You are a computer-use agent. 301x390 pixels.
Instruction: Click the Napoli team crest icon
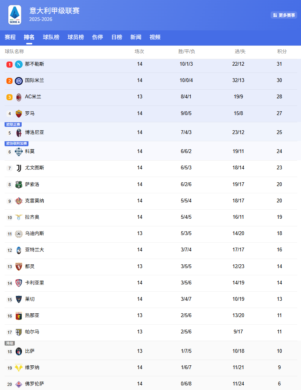pos(19,64)
